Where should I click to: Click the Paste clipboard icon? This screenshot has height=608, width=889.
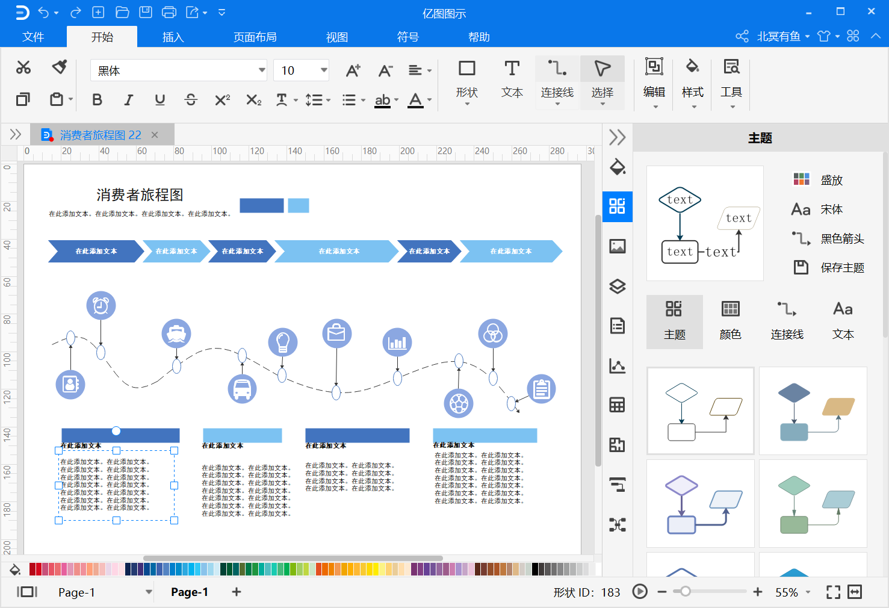point(57,99)
